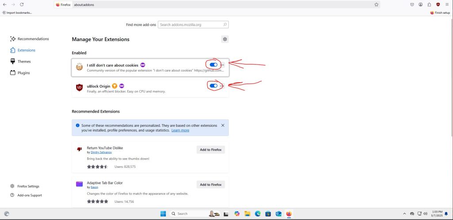Bookmark this page with the star icon
This screenshot has height=220, width=453.
pos(376,4)
